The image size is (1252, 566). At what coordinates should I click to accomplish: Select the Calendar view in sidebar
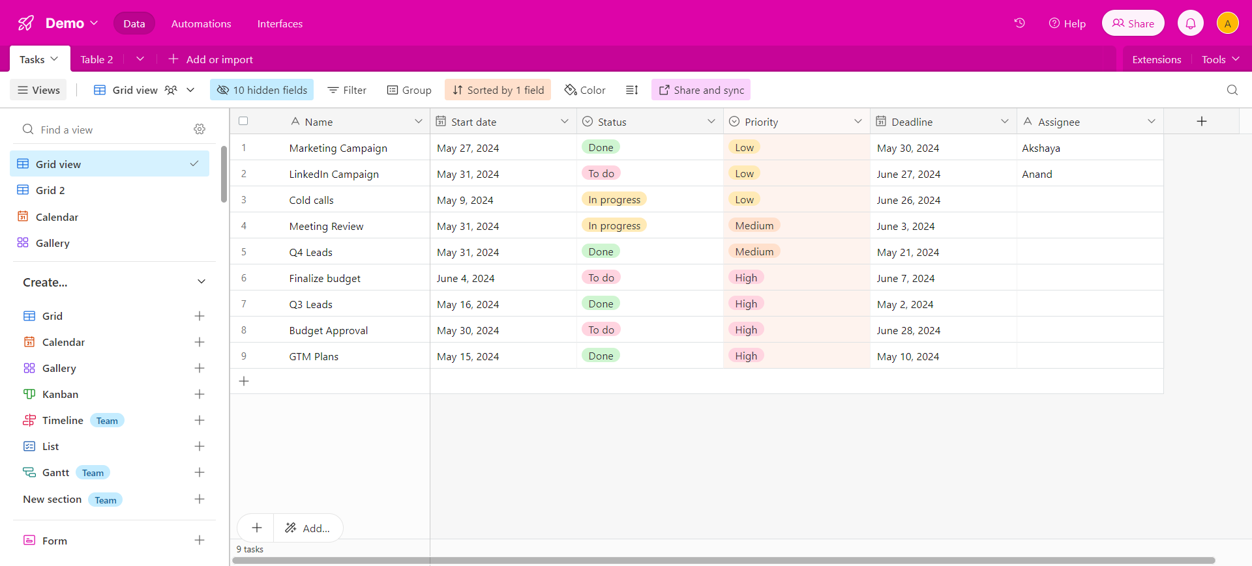[110, 217]
